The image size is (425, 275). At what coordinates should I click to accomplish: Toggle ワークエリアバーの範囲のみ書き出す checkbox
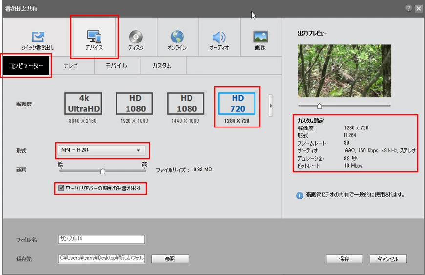[x=61, y=188]
